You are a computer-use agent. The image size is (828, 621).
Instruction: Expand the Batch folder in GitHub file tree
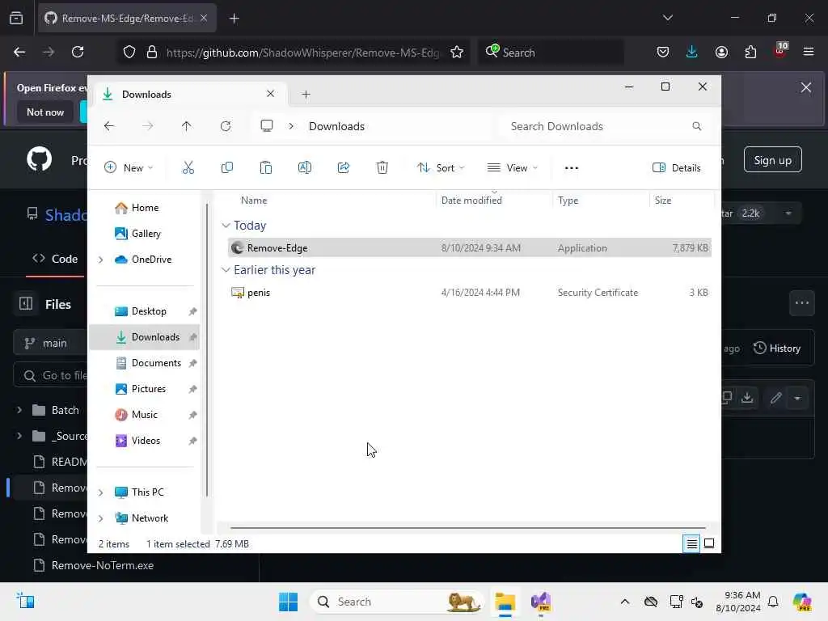coord(19,410)
